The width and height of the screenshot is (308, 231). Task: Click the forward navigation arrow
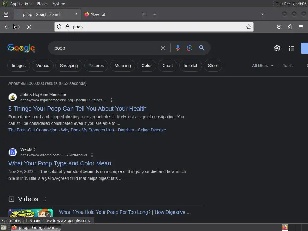(x=18, y=27)
